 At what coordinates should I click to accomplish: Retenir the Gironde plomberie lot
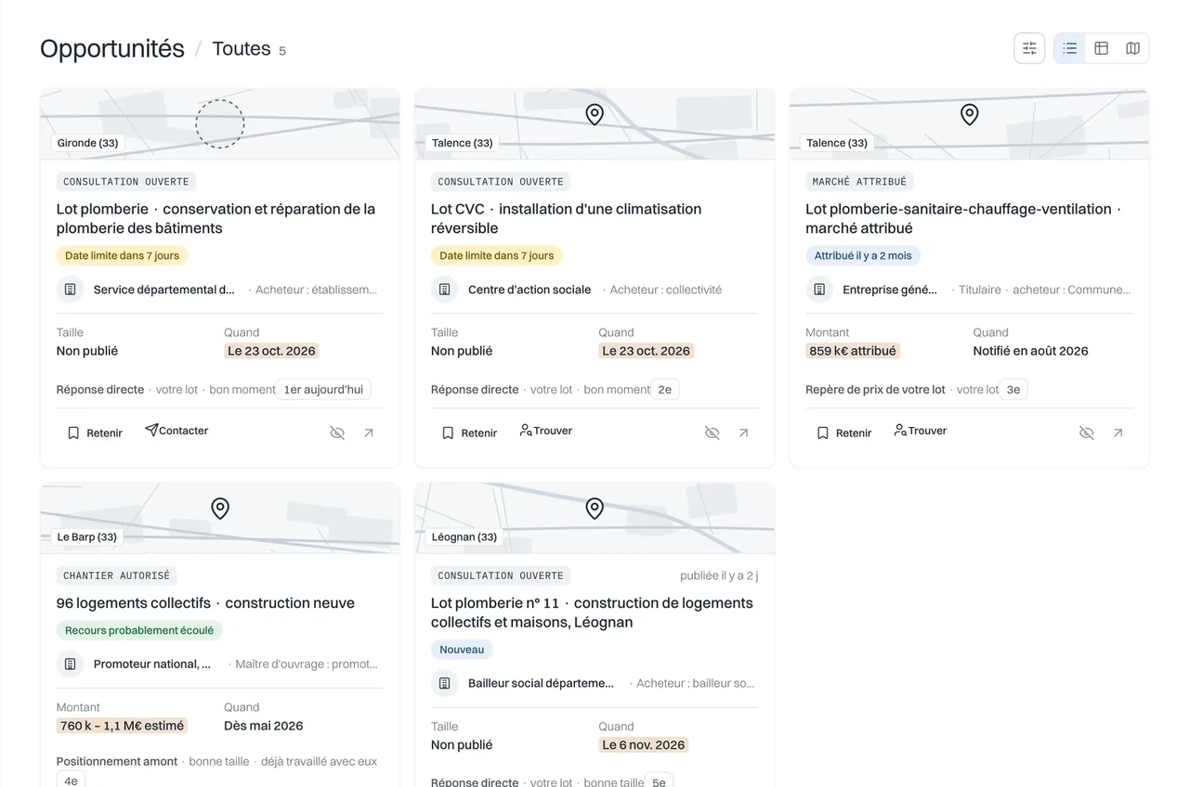click(95, 432)
